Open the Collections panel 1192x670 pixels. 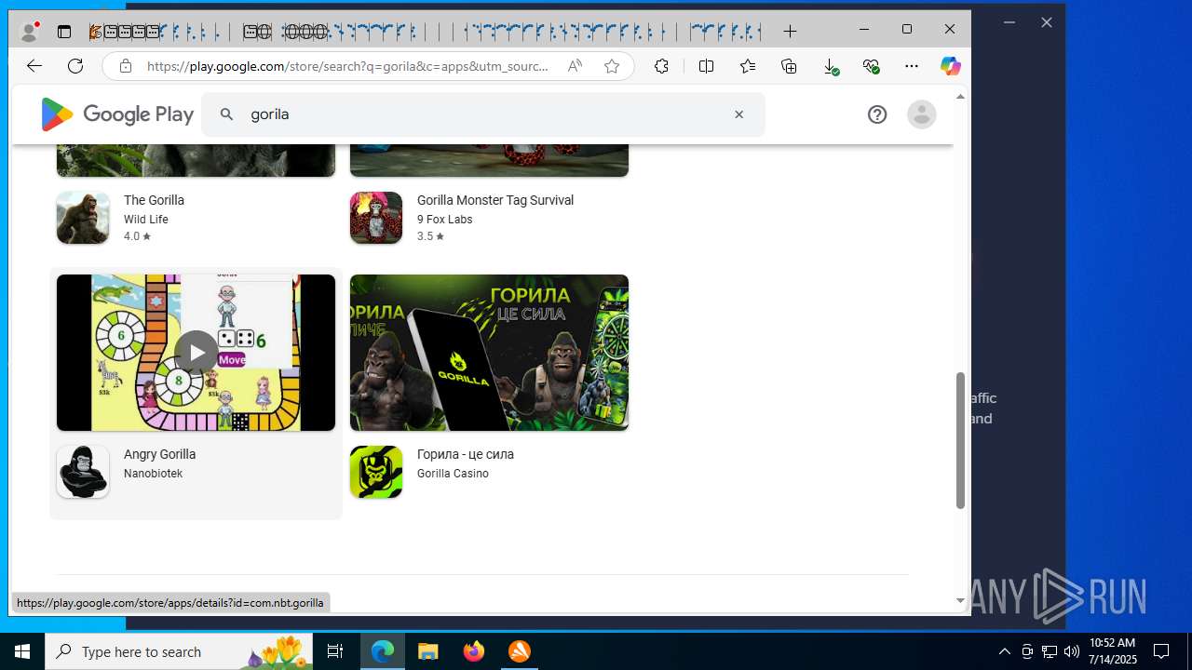[x=789, y=66]
